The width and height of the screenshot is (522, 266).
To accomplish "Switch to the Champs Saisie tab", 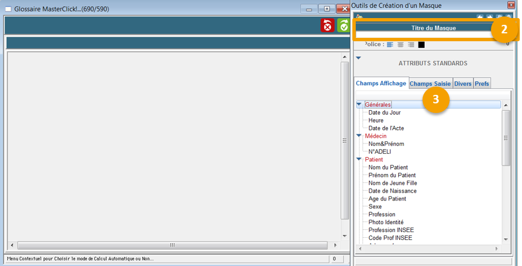I will coord(430,84).
